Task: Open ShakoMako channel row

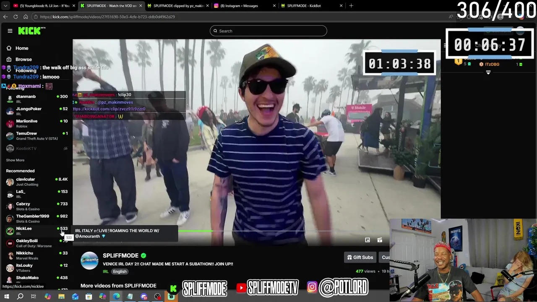Action: (37, 280)
